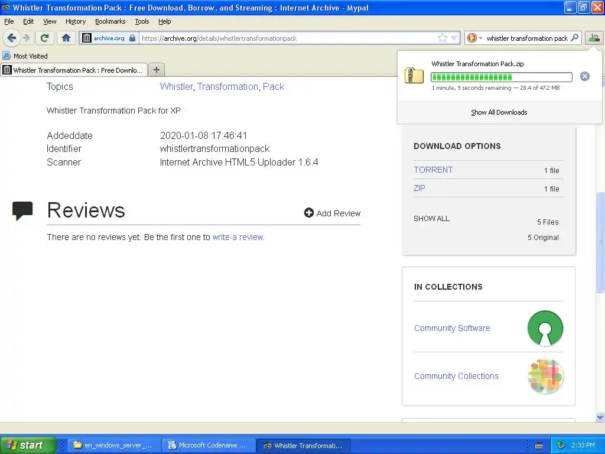Open the Help menu
605x454 pixels.
[165, 21]
